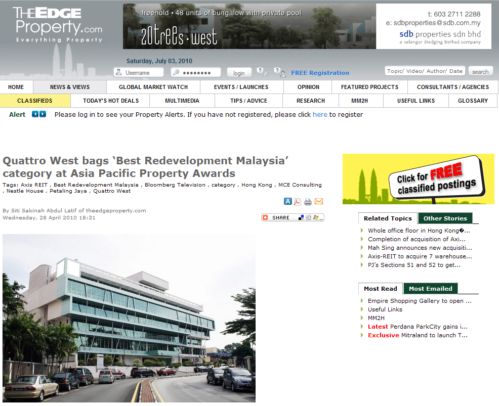Open the 20trees west banner ad
Image resolution: width=499 pixels, height=406 pixels.
click(x=307, y=26)
